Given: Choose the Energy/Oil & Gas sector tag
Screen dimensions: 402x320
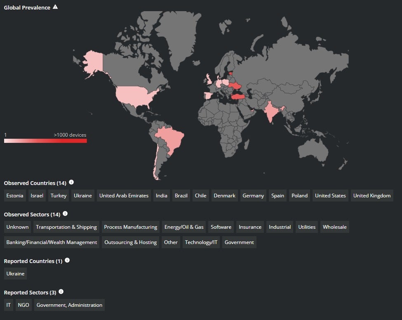Looking at the screenshot, I should (184, 227).
